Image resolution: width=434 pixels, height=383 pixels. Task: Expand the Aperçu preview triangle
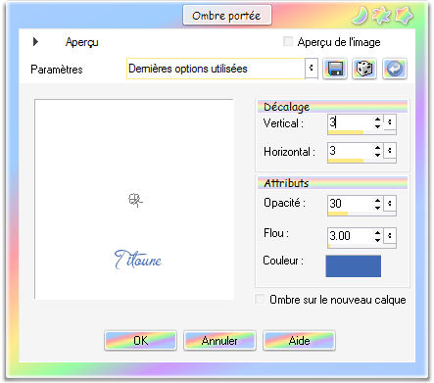pos(35,41)
